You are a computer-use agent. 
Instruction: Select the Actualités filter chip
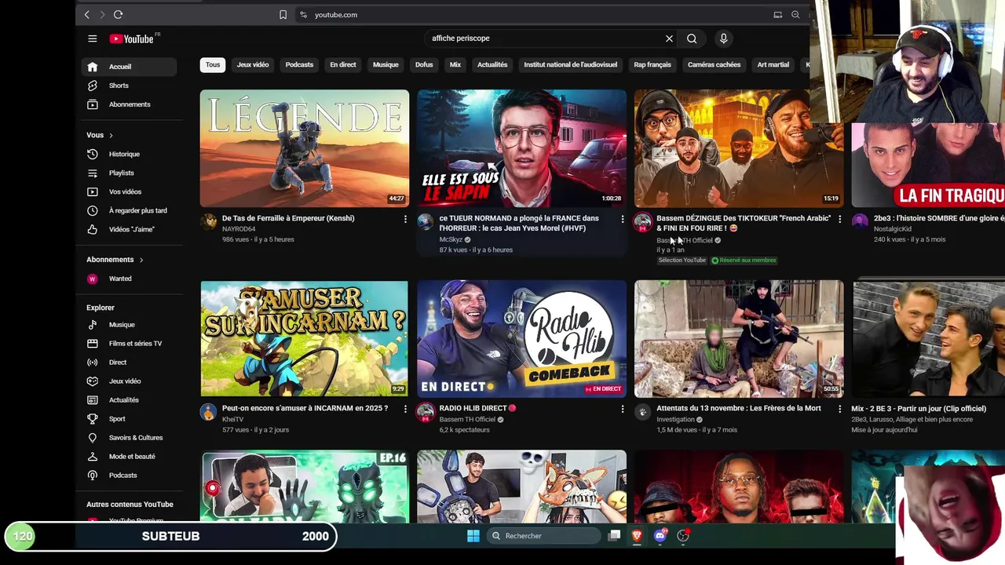click(492, 65)
